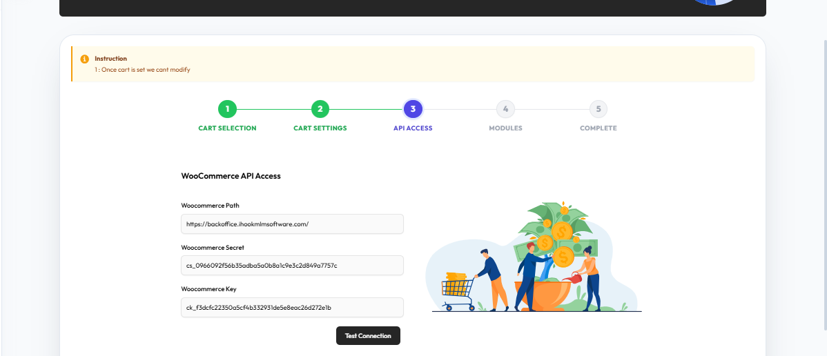Click the Woocommerce Secret input field
The width and height of the screenshot is (827, 356).
292,266
